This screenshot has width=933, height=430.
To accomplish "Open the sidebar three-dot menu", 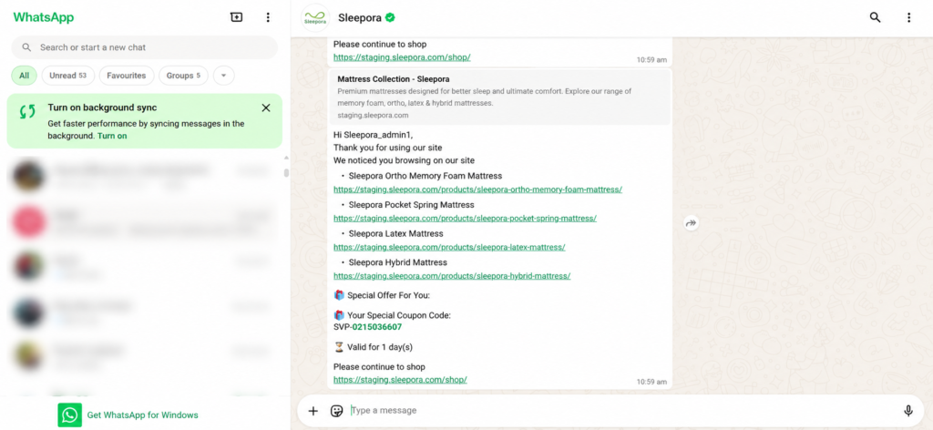I will tap(268, 17).
